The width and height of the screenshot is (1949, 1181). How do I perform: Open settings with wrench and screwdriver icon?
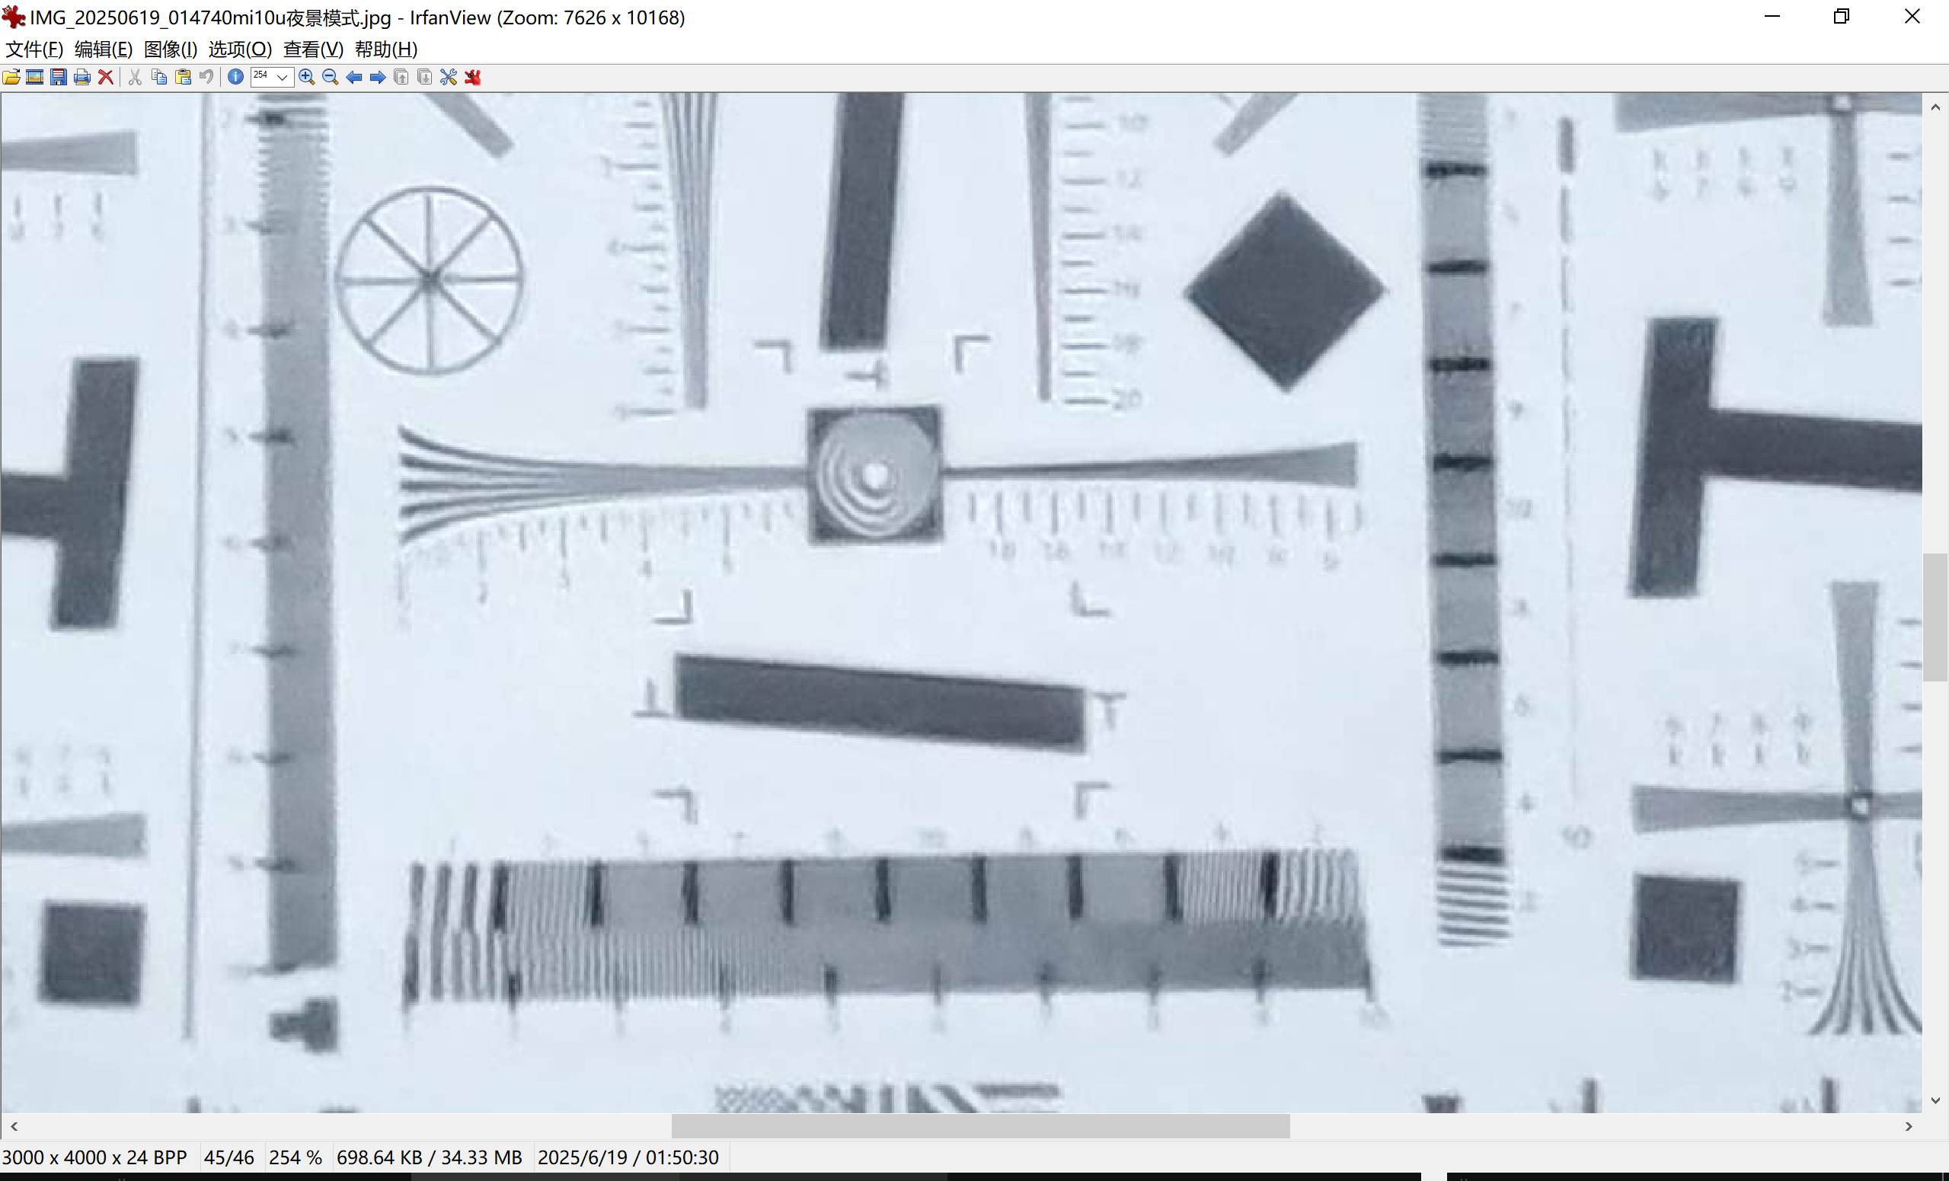449,77
